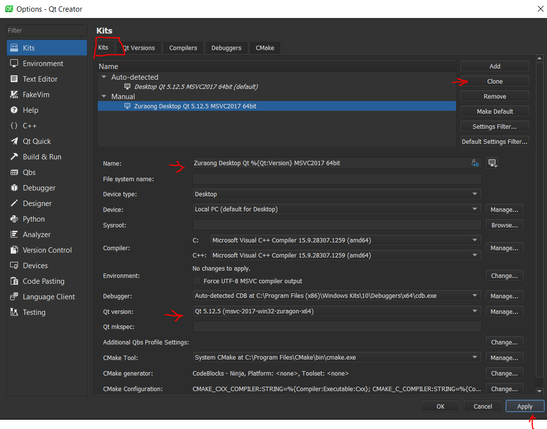Open the Help question mark icon
This screenshot has width=547, height=429.
14,110
